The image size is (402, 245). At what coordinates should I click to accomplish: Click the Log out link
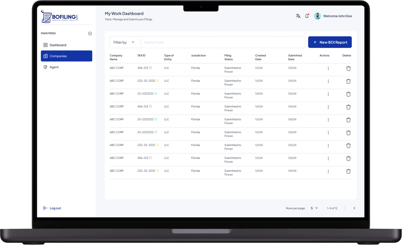pyautogui.click(x=55, y=208)
